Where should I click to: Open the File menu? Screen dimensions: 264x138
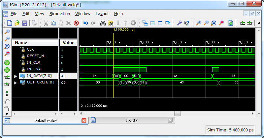click(14, 14)
